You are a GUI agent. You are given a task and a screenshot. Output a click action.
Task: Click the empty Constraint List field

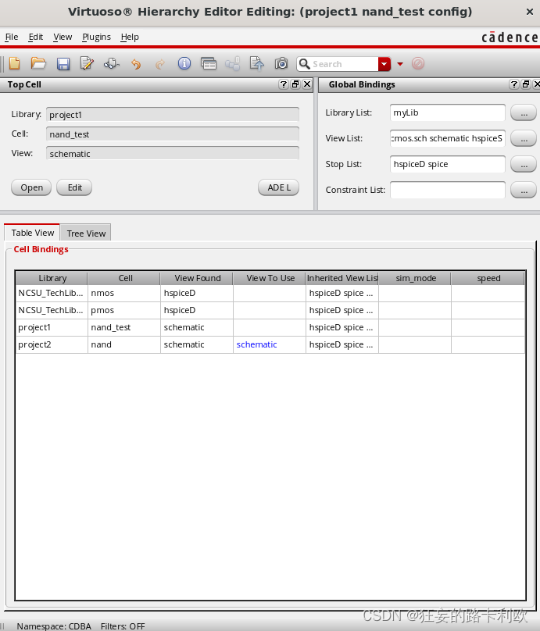tap(447, 190)
